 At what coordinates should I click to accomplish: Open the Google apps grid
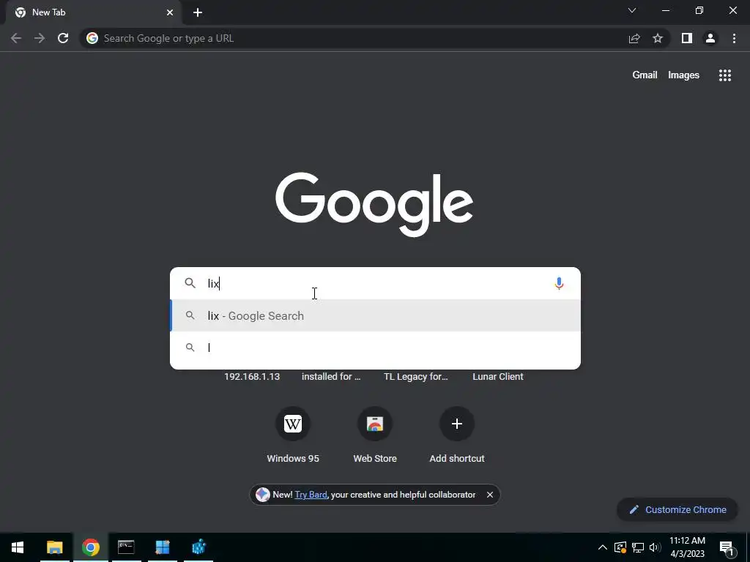tap(725, 75)
